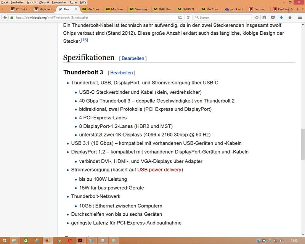Edit Spezifikationen section via Bearbeiten link

pos(133,58)
